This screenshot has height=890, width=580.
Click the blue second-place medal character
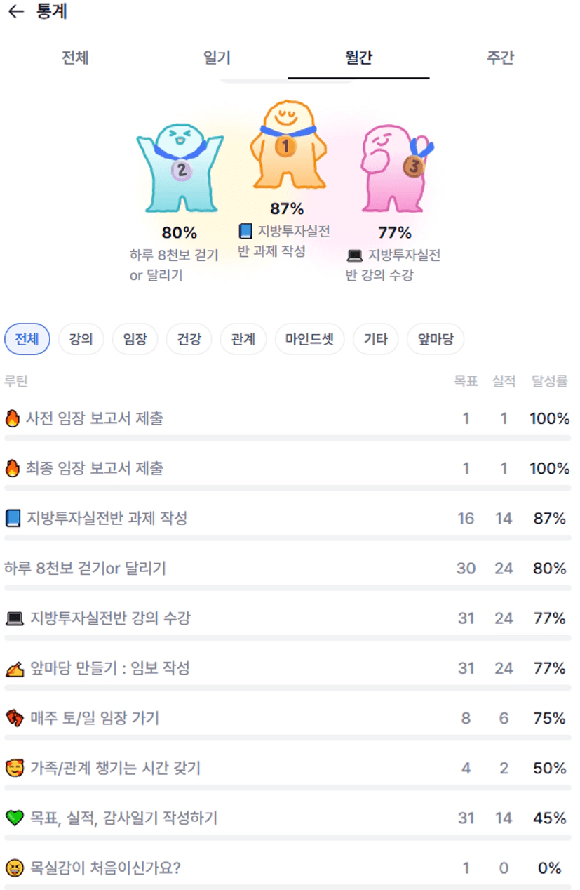click(x=180, y=166)
